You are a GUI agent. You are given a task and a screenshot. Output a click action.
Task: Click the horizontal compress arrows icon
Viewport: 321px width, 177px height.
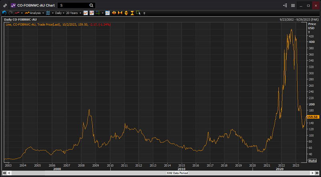120,13
